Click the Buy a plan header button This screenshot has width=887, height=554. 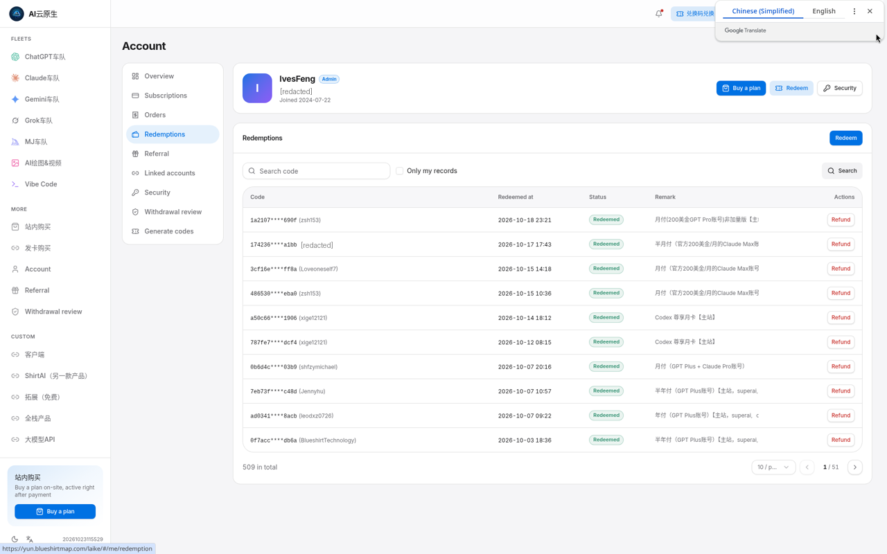pyautogui.click(x=741, y=88)
